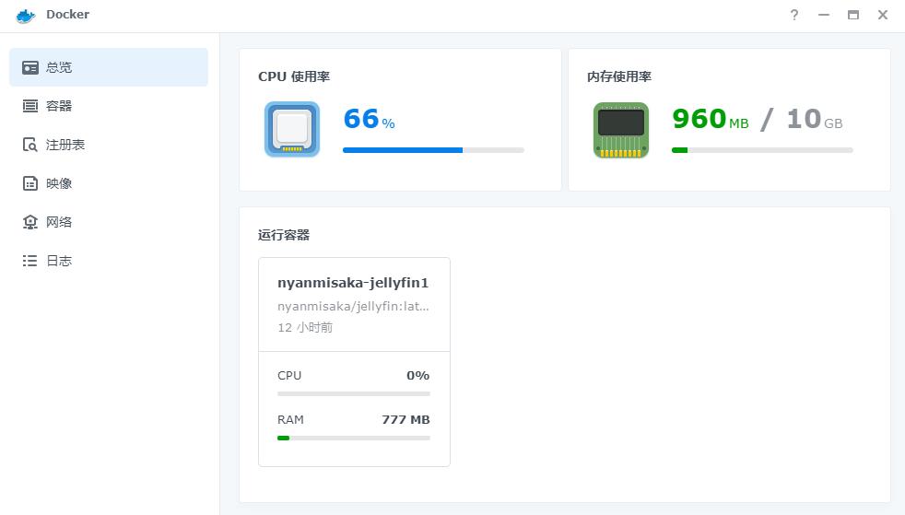Minimize the Docker window
905x515 pixels.
(x=824, y=15)
